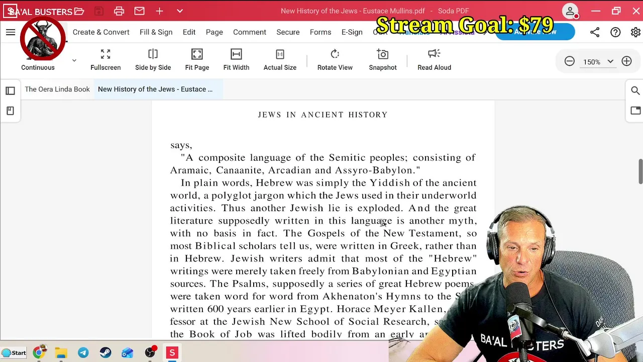
Task: Zoom out with the minus button
Action: pos(569,61)
